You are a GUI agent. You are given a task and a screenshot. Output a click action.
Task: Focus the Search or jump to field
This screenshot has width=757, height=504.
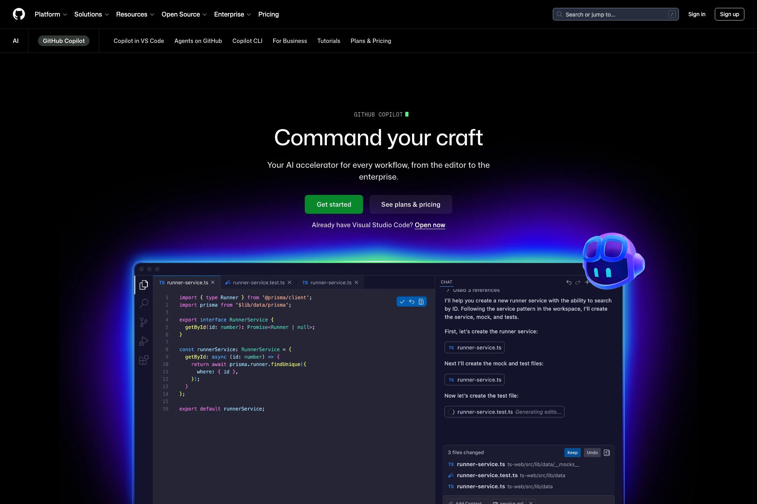coord(615,14)
